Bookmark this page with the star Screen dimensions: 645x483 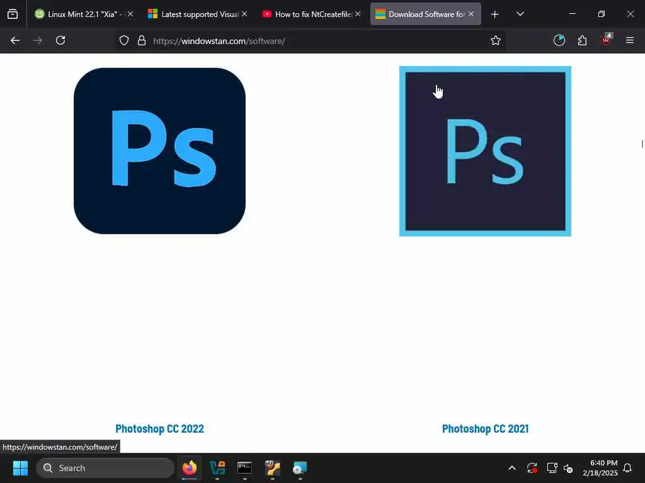pos(496,41)
